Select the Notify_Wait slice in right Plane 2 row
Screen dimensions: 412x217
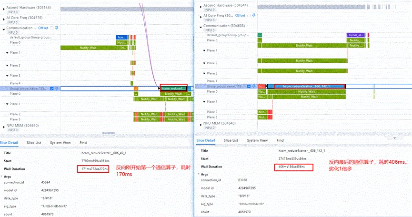click(x=304, y=60)
